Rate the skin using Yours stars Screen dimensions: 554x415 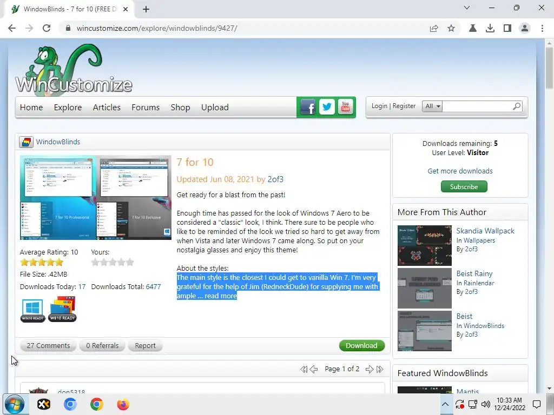[113, 262]
